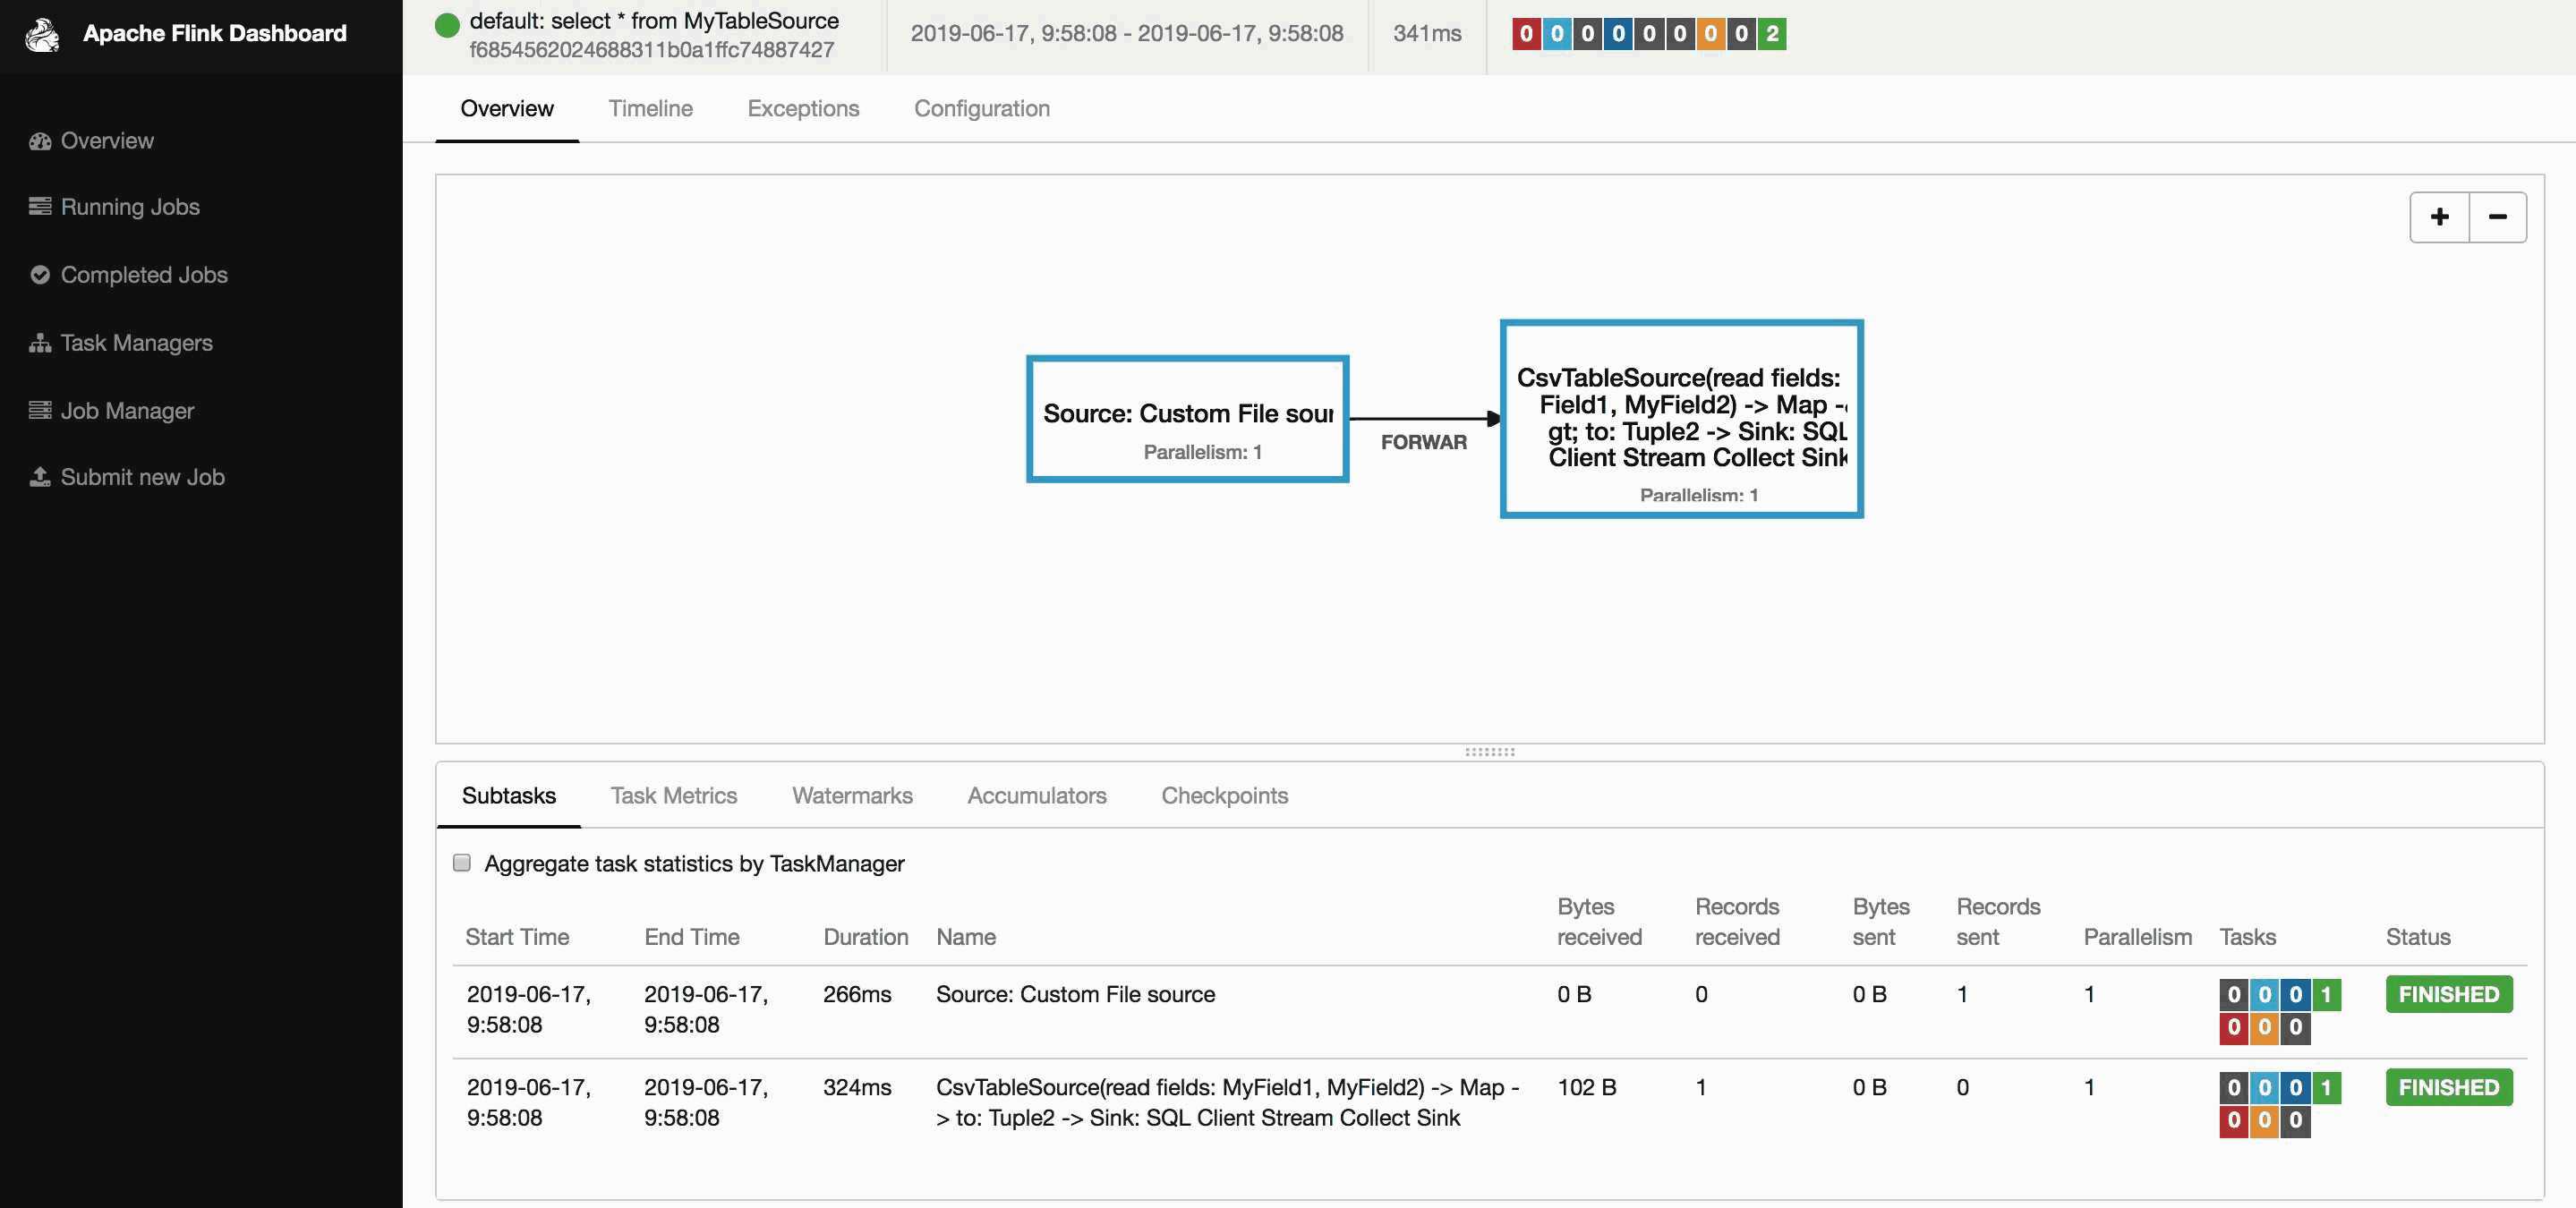Zoom out the job graph with minus

(x=2498, y=217)
